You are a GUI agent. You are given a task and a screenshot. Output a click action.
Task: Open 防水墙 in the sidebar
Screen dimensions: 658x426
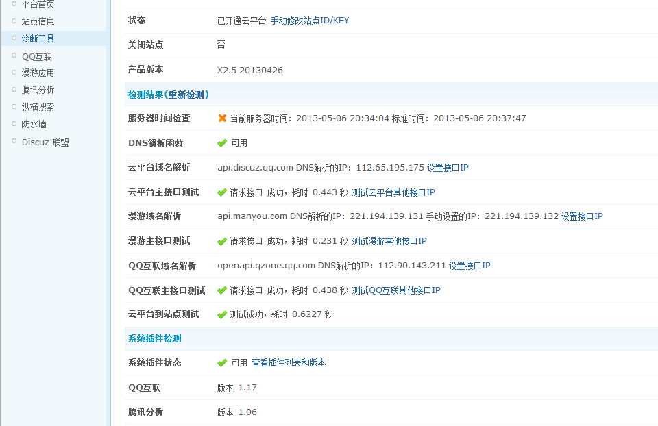coord(34,124)
